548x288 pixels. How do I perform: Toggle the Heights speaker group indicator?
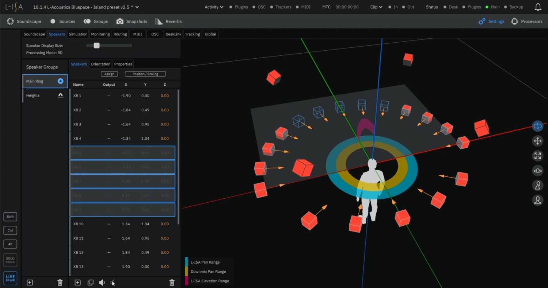(x=60, y=95)
